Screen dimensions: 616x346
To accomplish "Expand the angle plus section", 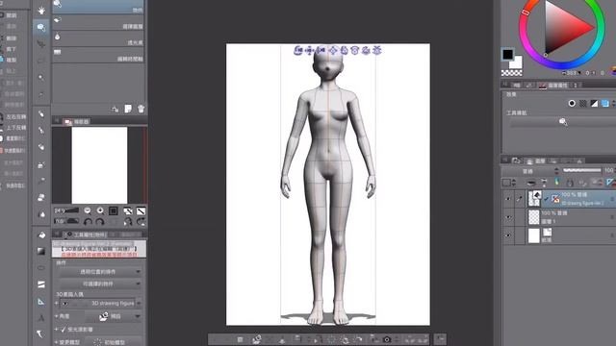I will (x=56, y=316).
